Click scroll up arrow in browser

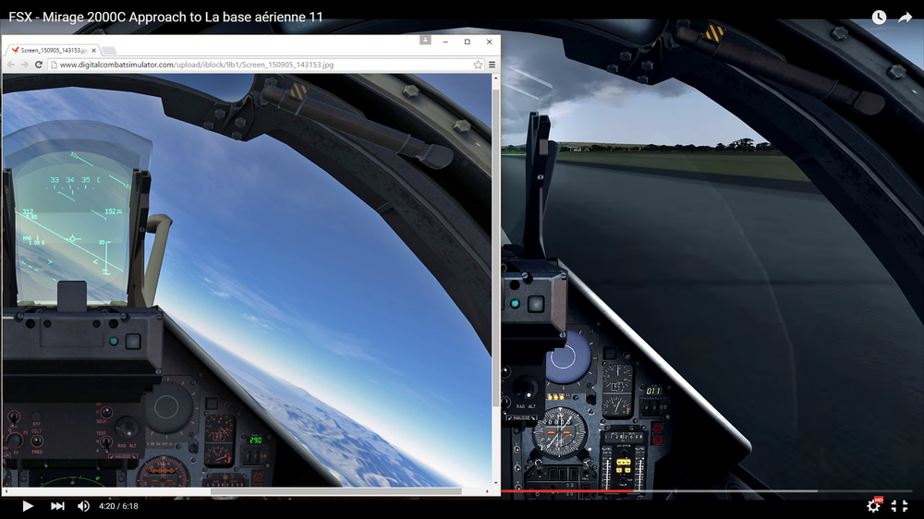click(x=495, y=78)
